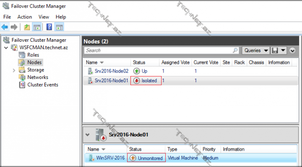Click the Up one level folder icon
The height and width of the screenshot is (167, 302).
point(27,27)
